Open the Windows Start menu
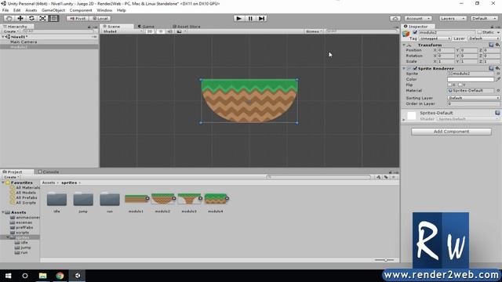The width and height of the screenshot is (502, 282). [8, 276]
